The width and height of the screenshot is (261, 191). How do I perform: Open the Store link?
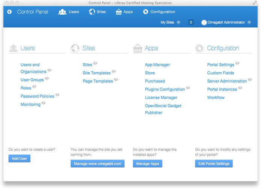coord(150,73)
